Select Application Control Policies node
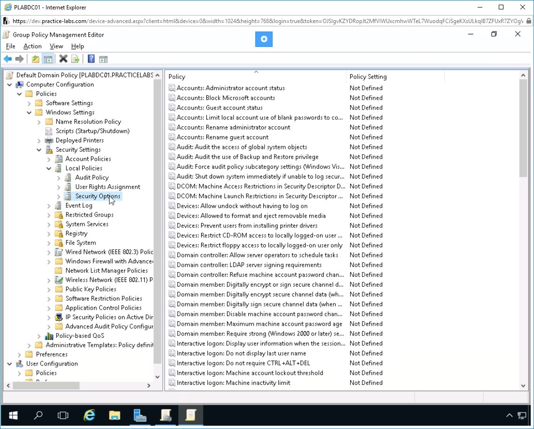 pos(103,308)
